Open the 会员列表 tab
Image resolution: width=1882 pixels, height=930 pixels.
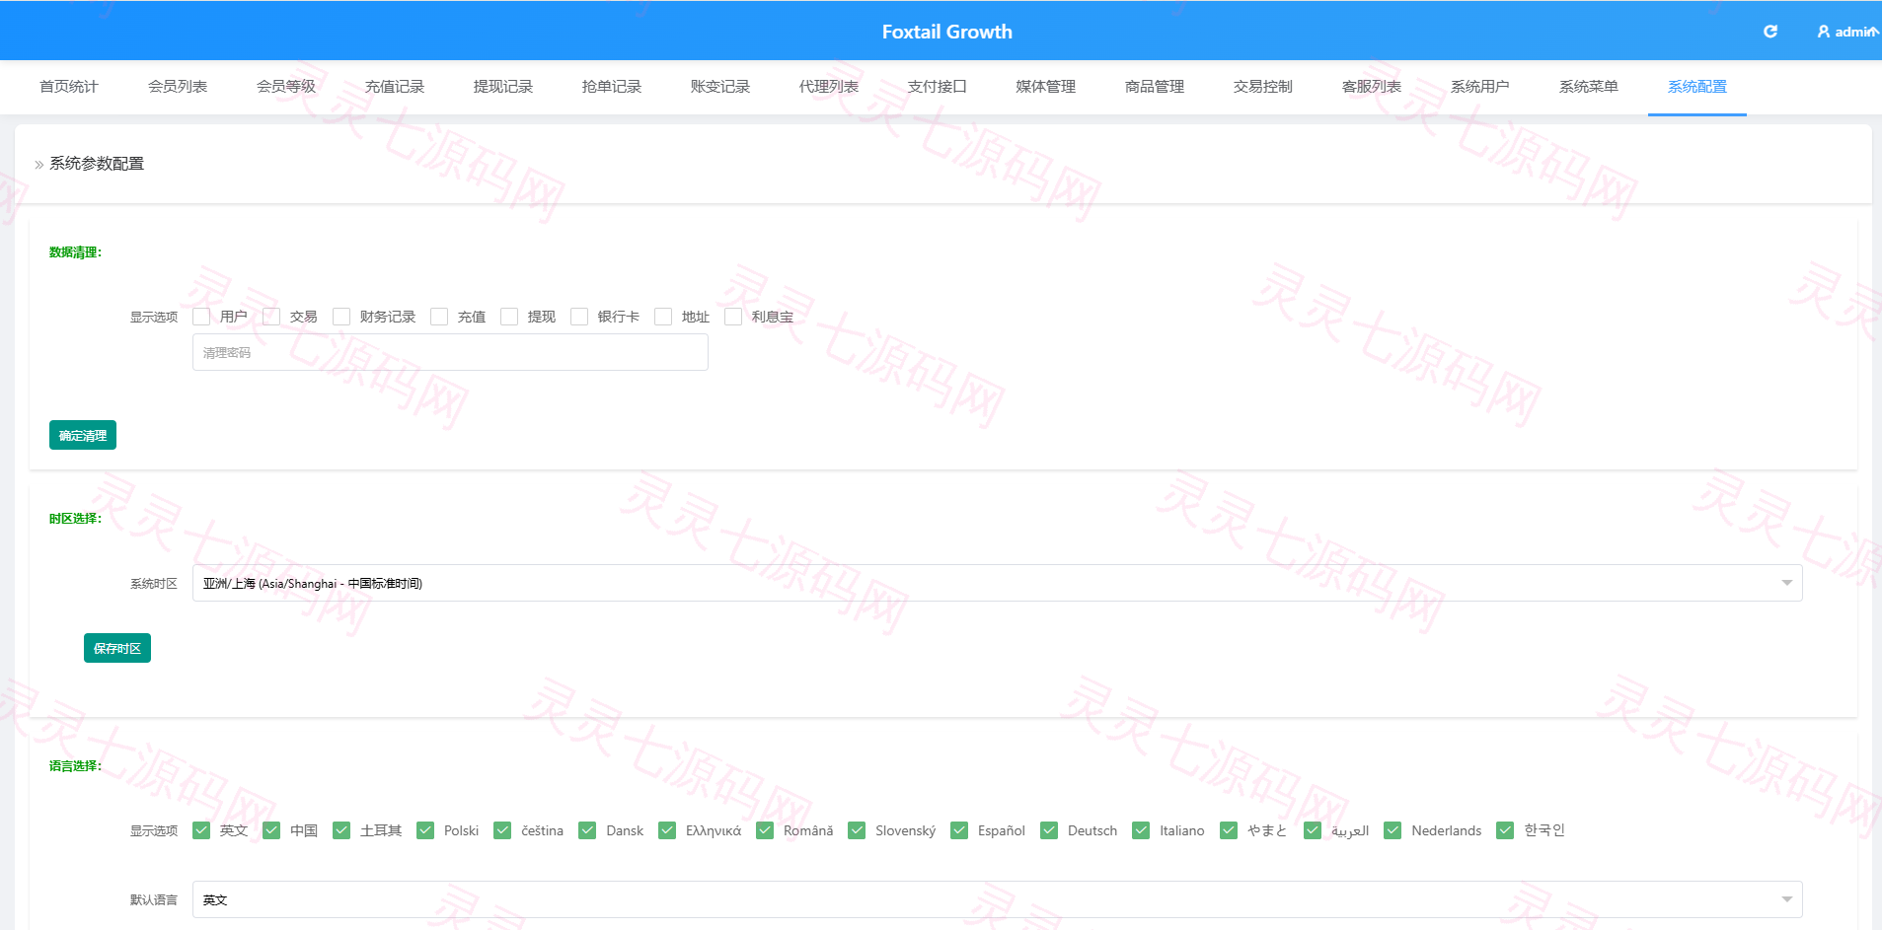178,87
